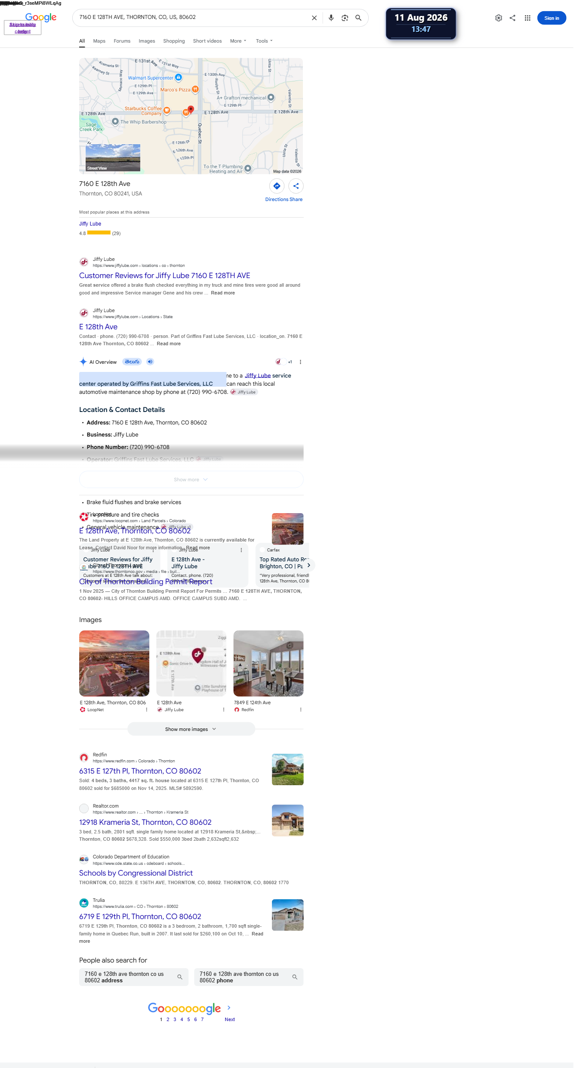Open '6719 E 129th Pl' Trulia result
This screenshot has width=580, height=1068.
click(x=140, y=916)
